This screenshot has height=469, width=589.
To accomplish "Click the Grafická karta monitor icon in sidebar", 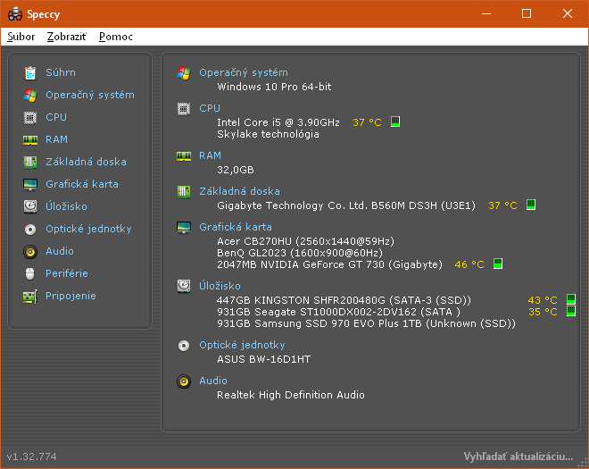I will (30, 184).
